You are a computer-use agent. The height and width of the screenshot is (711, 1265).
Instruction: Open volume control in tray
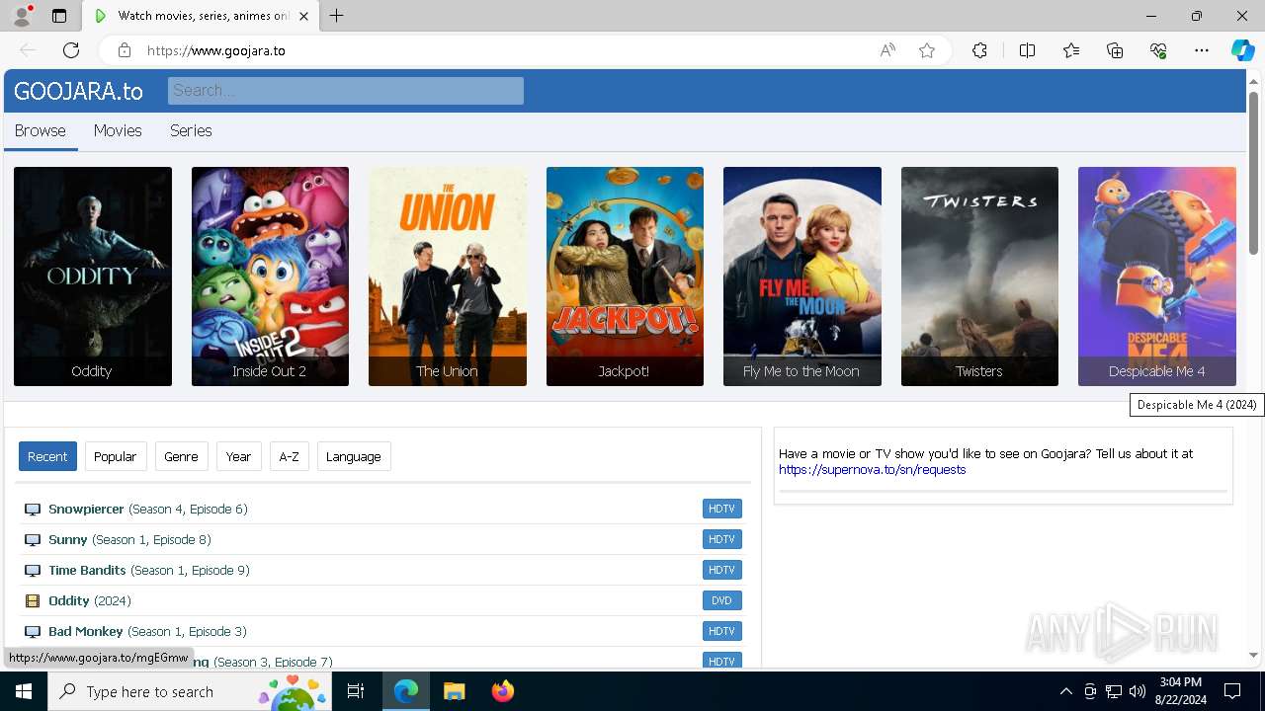point(1138,691)
